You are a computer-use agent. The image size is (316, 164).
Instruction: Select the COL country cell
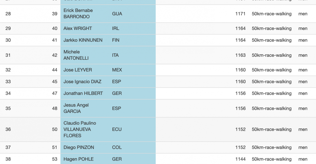click(117, 147)
